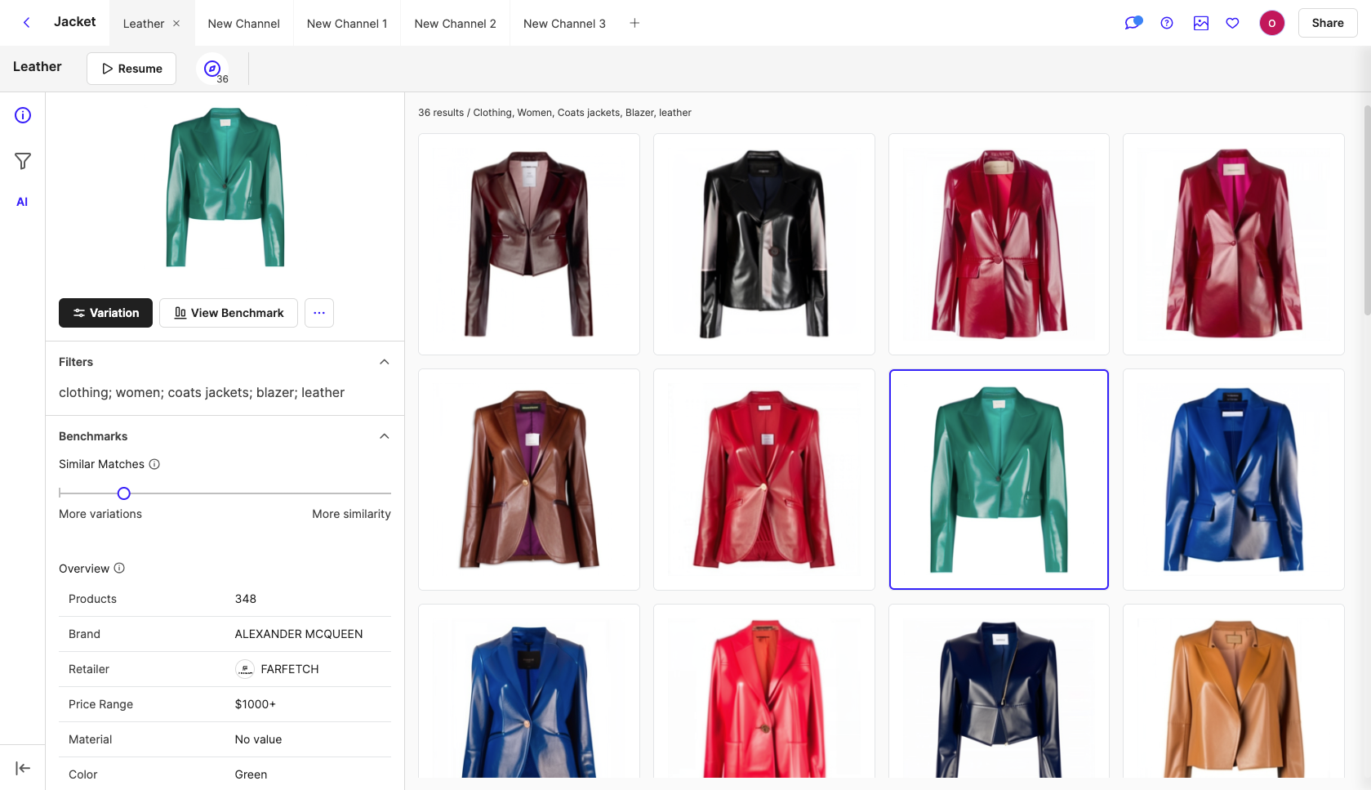Click the compass explore icon with 36
The width and height of the screenshot is (1371, 790).
point(212,69)
